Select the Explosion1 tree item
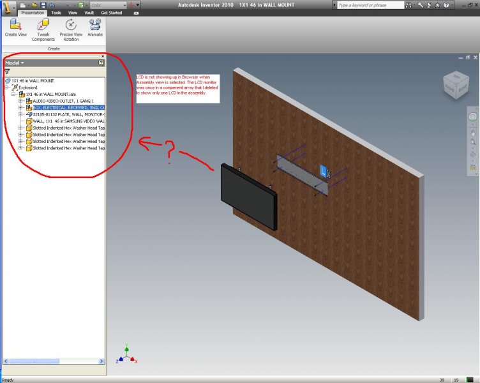 [28, 87]
